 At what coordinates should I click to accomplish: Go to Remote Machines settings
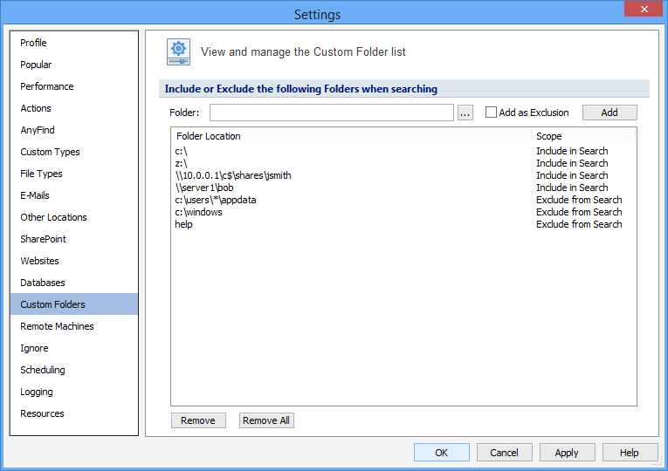pos(57,326)
